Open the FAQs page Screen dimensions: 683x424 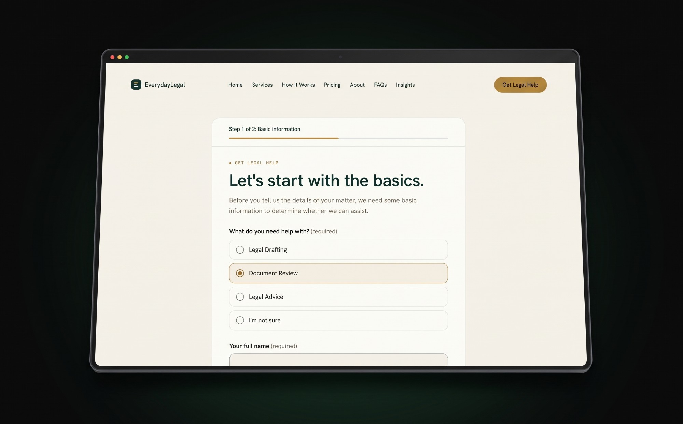380,85
